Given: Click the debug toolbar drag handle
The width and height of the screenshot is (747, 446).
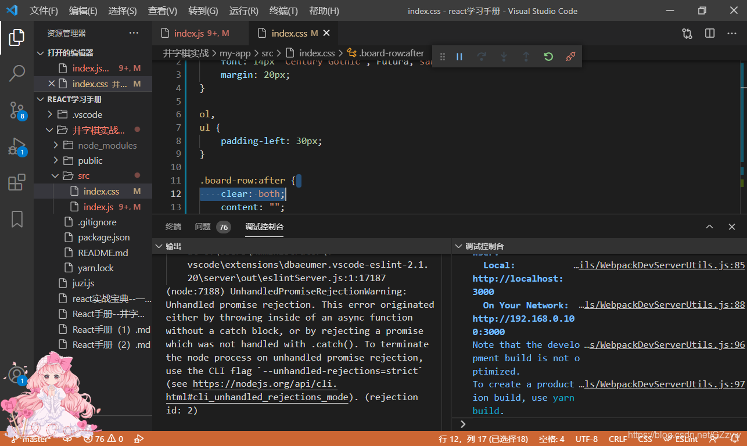Looking at the screenshot, I should [x=443, y=56].
